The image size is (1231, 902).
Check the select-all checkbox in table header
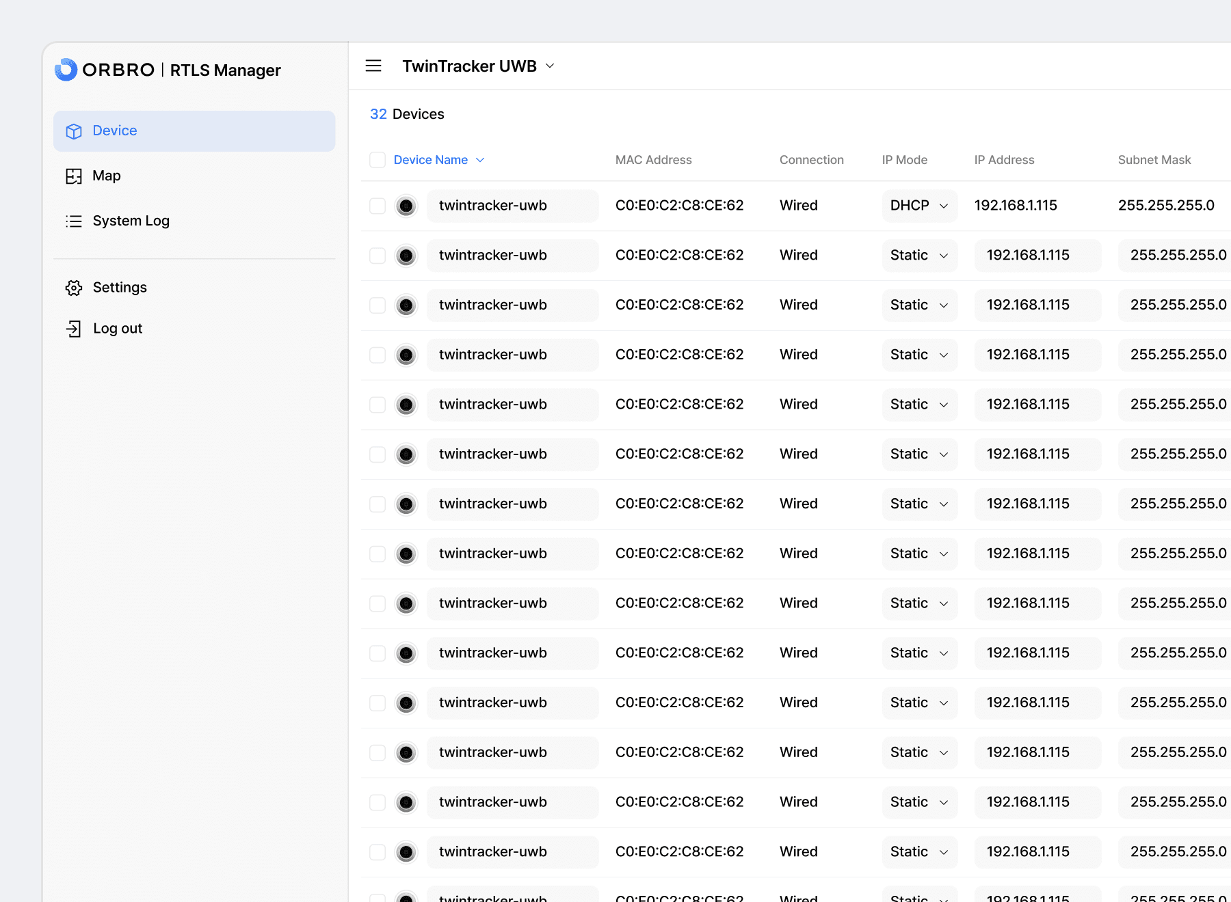point(378,160)
